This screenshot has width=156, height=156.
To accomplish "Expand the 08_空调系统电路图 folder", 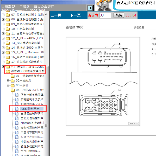I will tap(3, 19).
